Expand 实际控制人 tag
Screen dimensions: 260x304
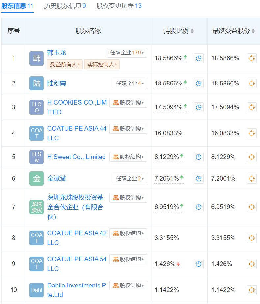(101, 65)
